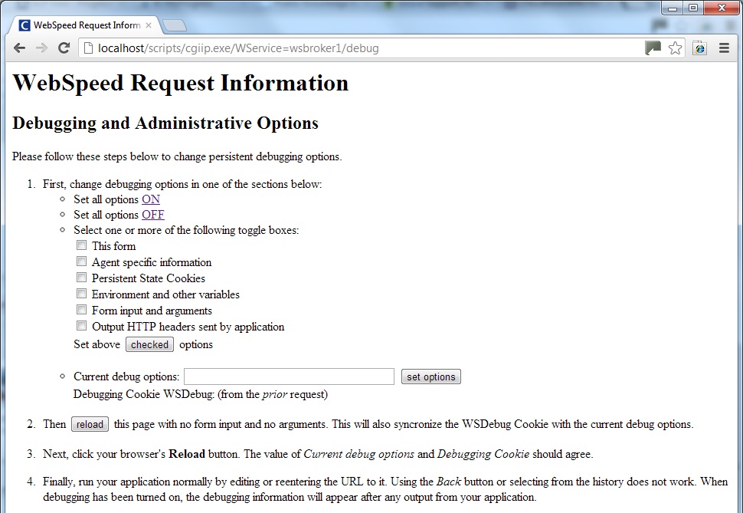This screenshot has width=743, height=513.
Task: Open a new browser tab
Action: 174,24
